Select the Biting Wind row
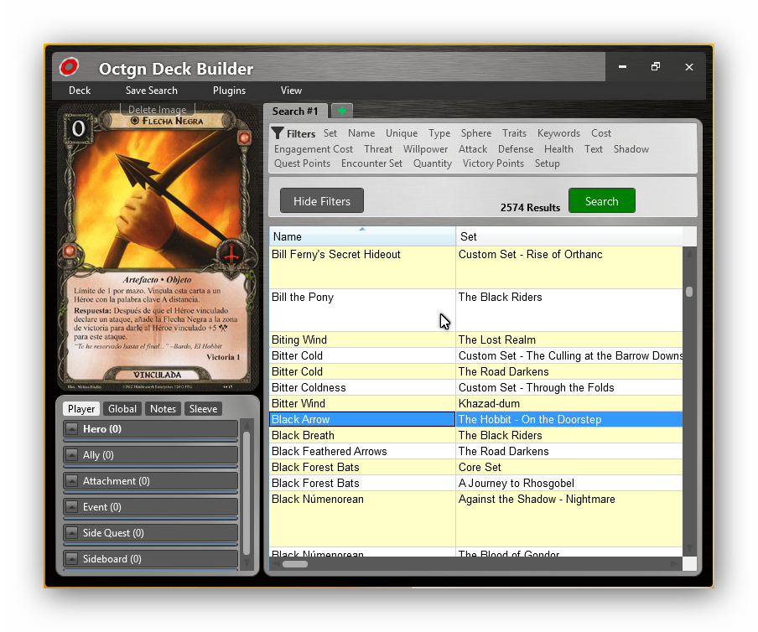 [476, 339]
